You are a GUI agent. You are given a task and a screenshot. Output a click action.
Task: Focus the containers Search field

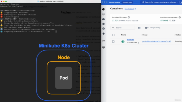(x=123, y=28)
